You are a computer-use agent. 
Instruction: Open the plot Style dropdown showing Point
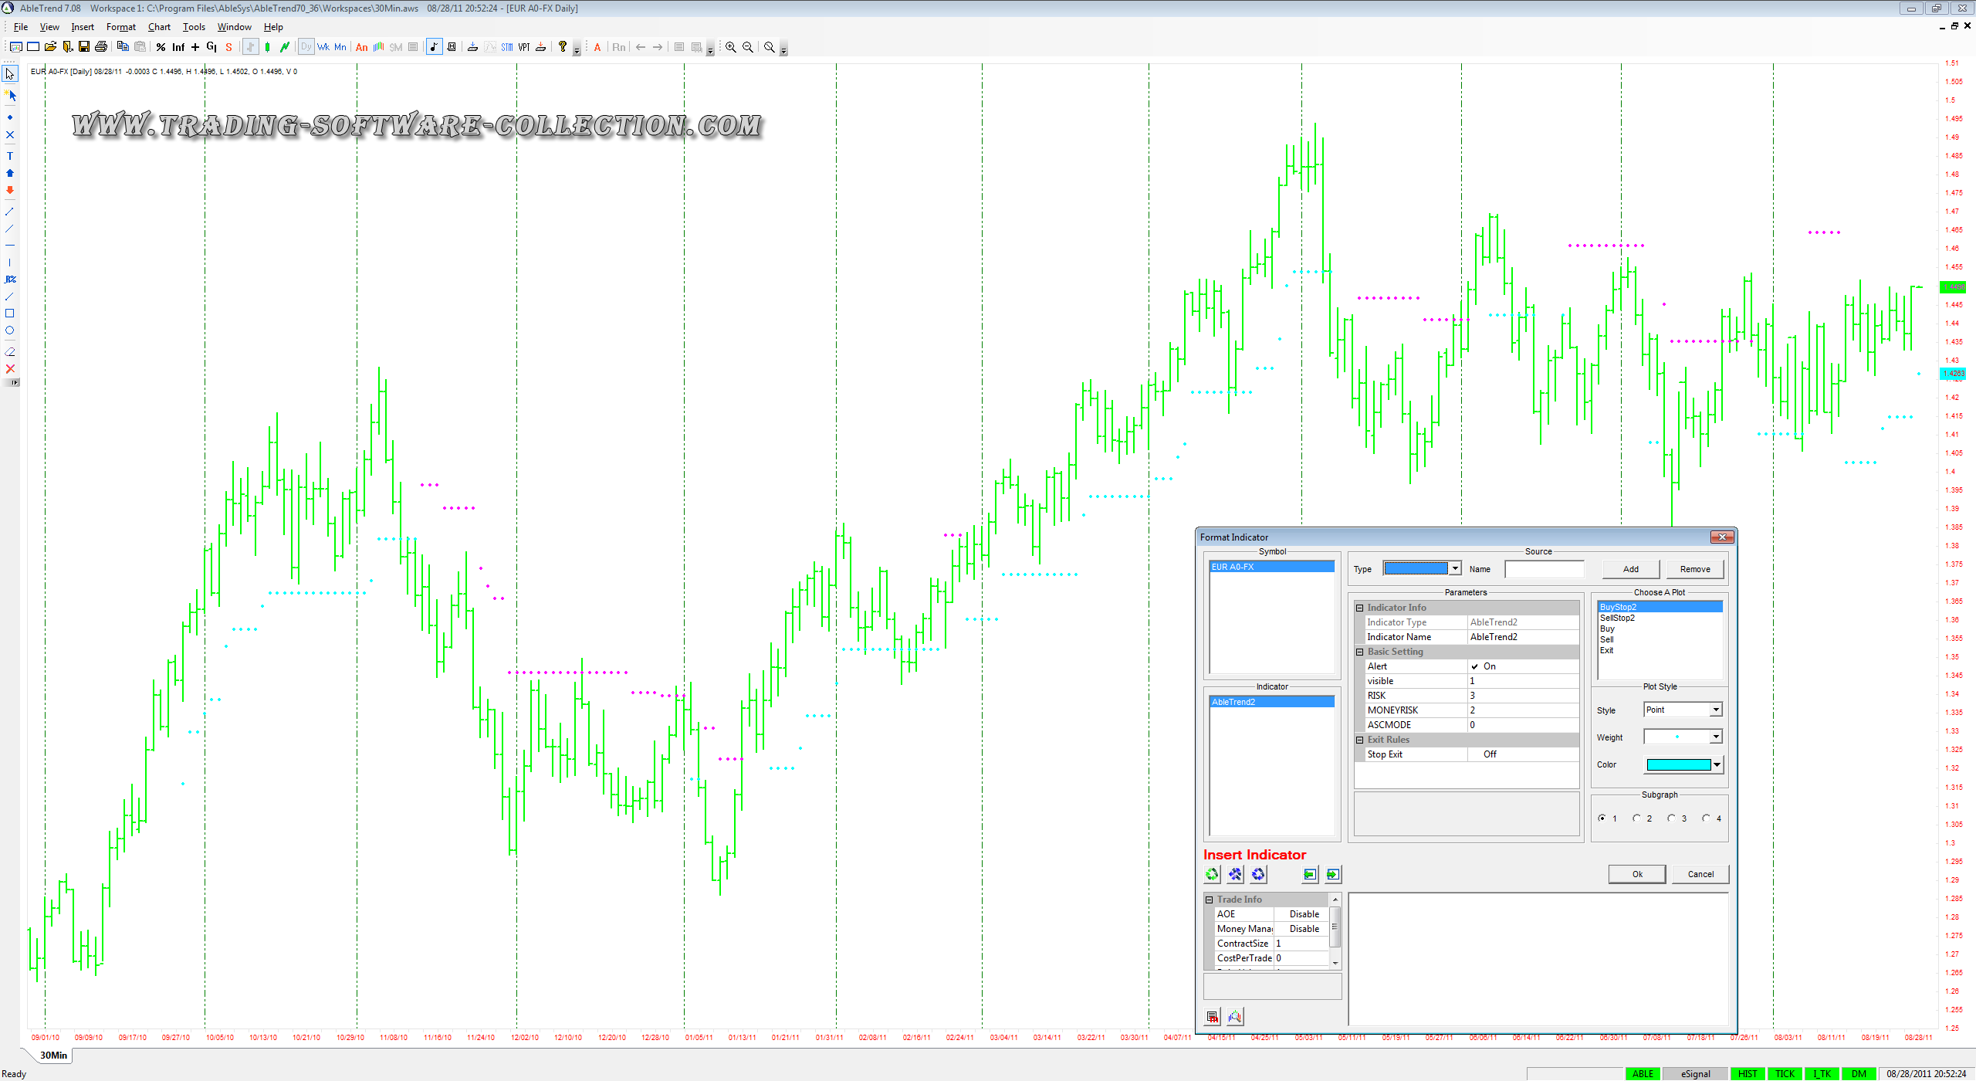[x=1715, y=710]
